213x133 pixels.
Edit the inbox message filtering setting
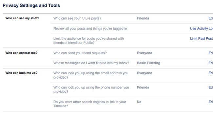(x=211, y=63)
